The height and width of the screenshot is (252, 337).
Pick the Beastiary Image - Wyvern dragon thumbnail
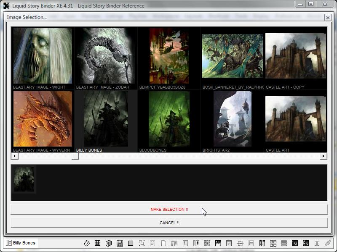coord(43,119)
